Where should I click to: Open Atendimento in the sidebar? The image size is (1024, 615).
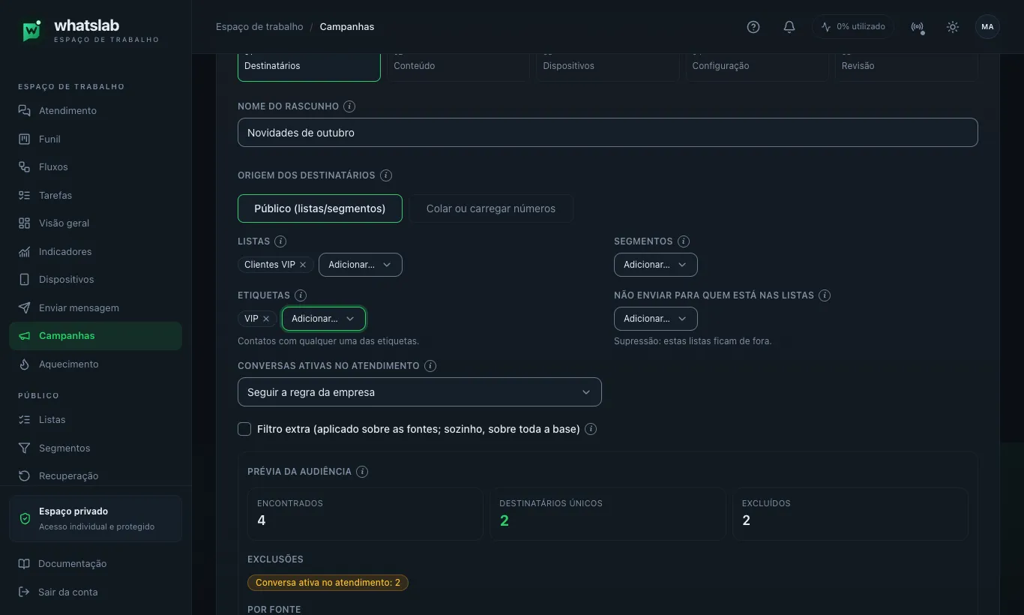[x=95, y=111]
